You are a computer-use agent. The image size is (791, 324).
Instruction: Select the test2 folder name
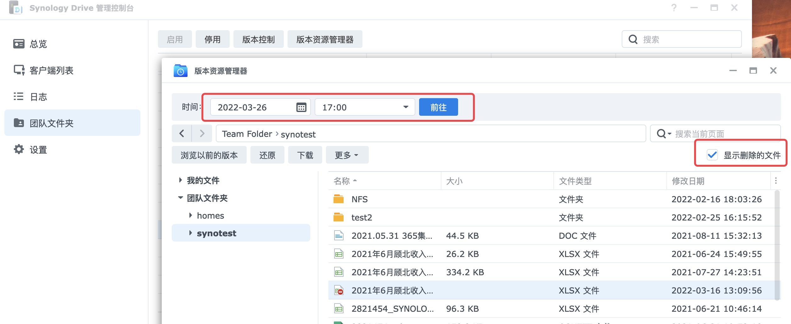362,217
